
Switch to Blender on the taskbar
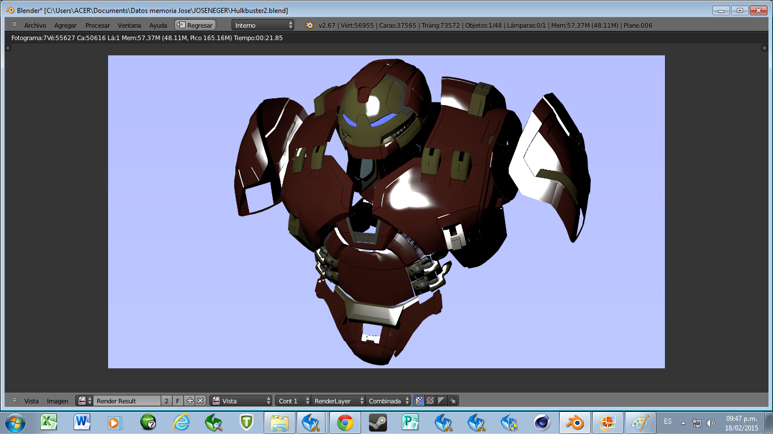pos(576,422)
